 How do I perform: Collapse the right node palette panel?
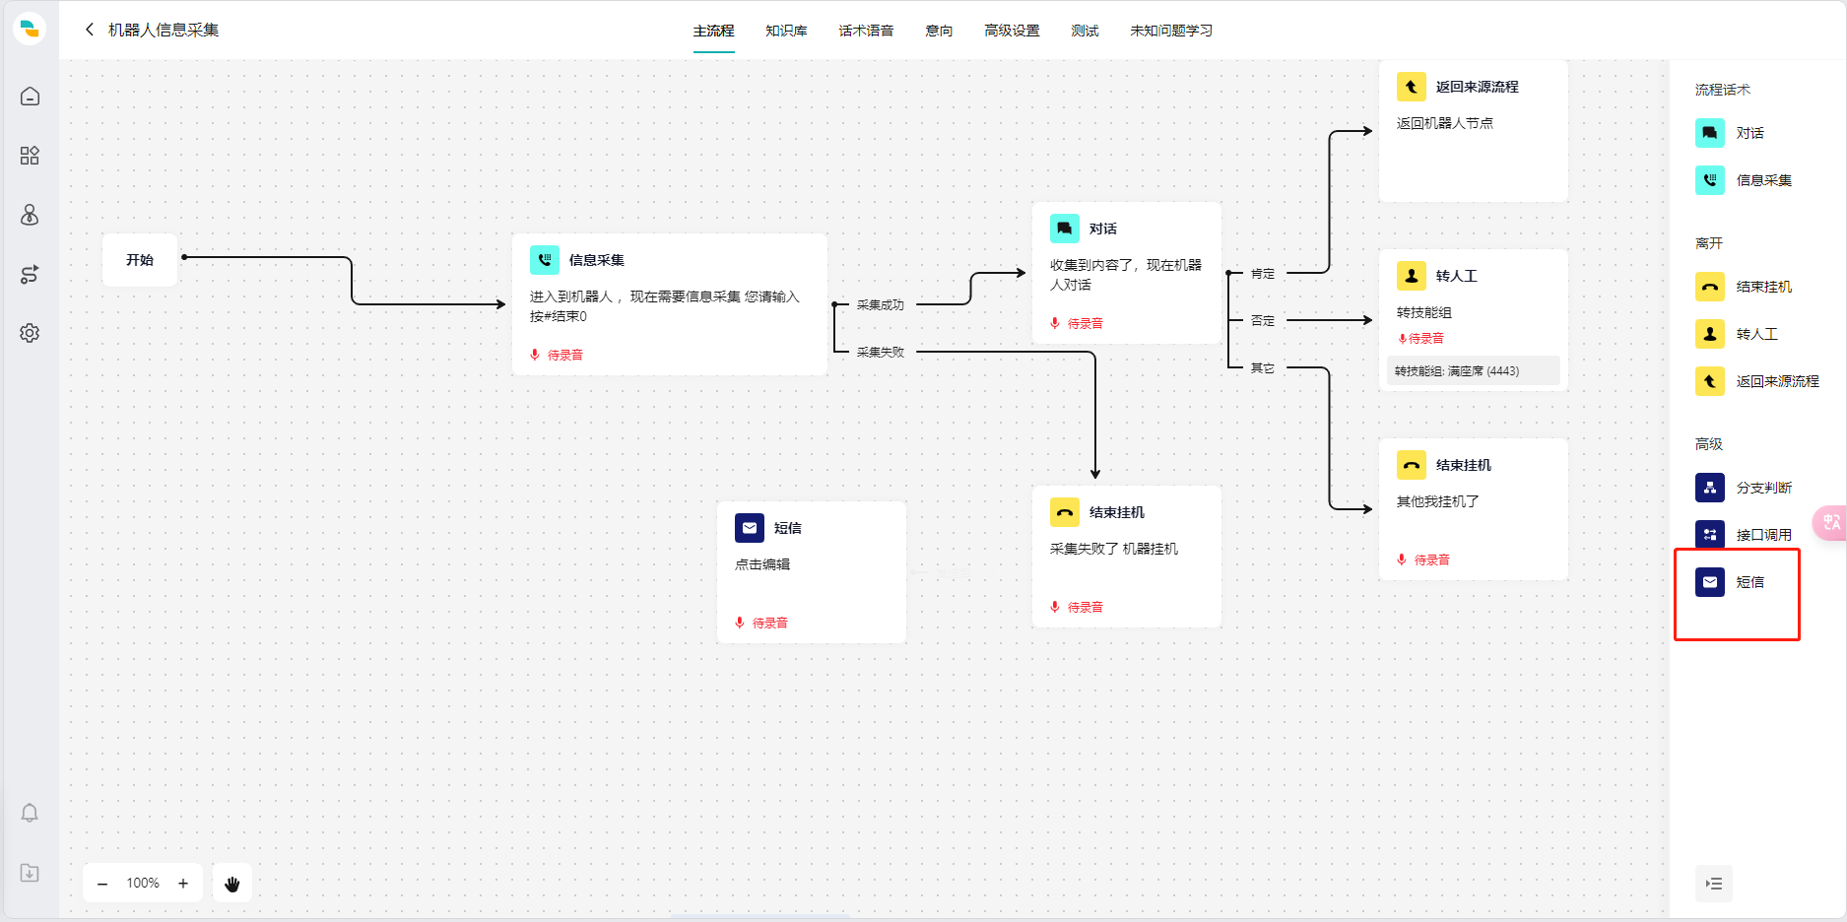coord(1714,884)
